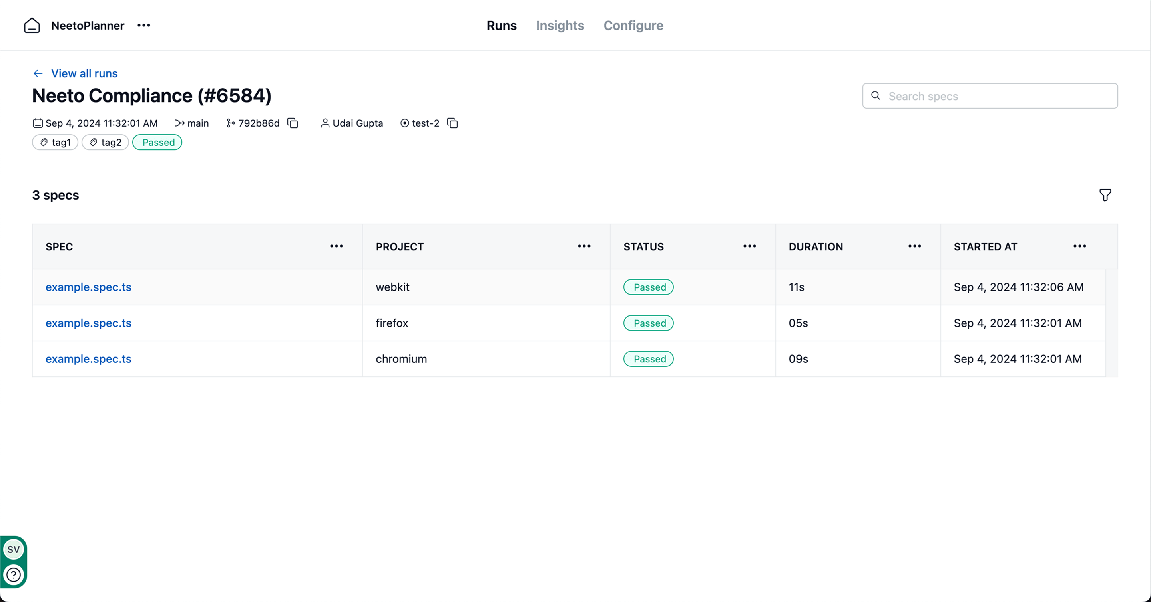Open the NeetoPlanner three-dot menu
The image size is (1151, 602).
point(144,26)
